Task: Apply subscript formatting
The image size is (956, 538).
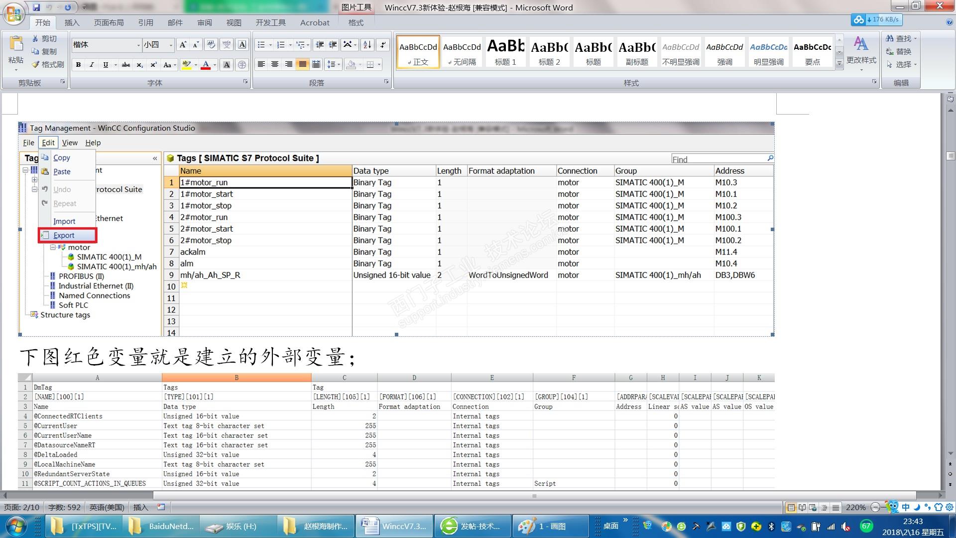Action: tap(140, 65)
